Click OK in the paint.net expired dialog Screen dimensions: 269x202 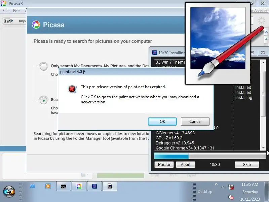coord(162,122)
